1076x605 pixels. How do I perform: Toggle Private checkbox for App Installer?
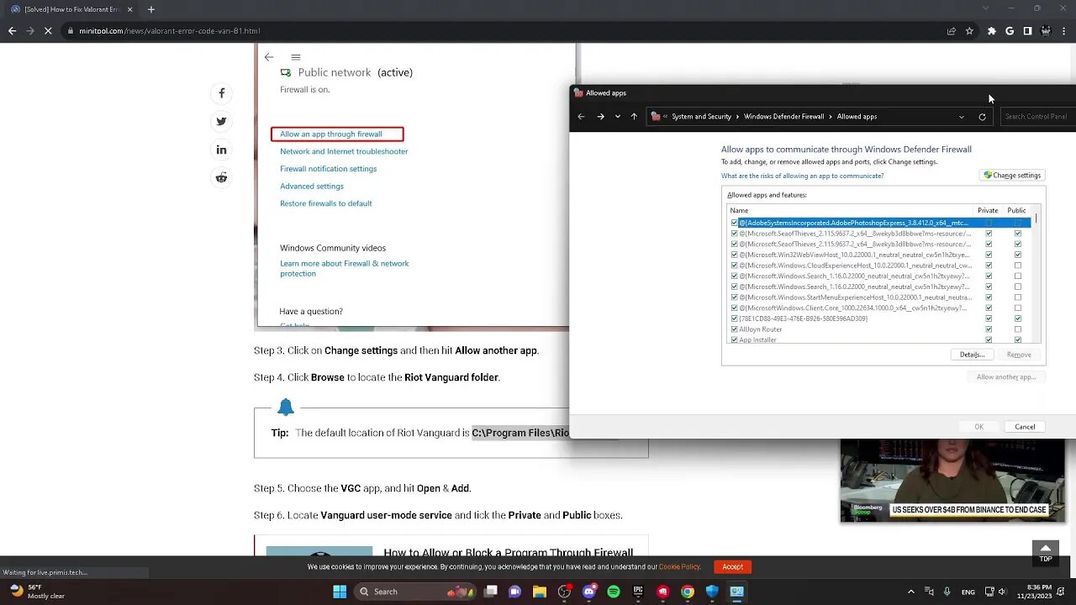point(989,339)
